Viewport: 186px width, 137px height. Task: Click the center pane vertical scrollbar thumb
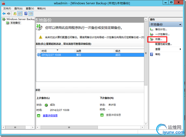point(146,53)
